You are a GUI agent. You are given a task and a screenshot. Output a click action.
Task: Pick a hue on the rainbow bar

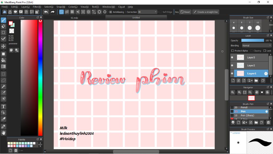(x=41, y=78)
